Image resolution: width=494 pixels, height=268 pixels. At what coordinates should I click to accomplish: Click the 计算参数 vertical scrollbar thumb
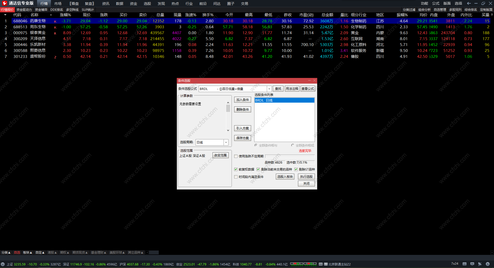pyautogui.click(x=228, y=108)
